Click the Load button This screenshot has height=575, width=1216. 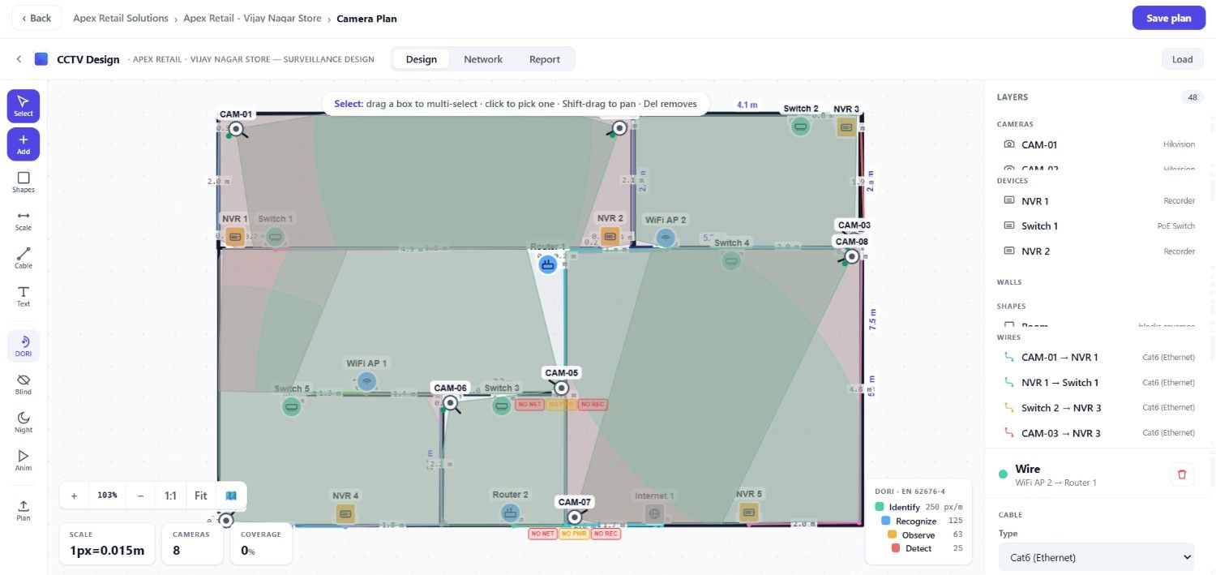tap(1183, 59)
